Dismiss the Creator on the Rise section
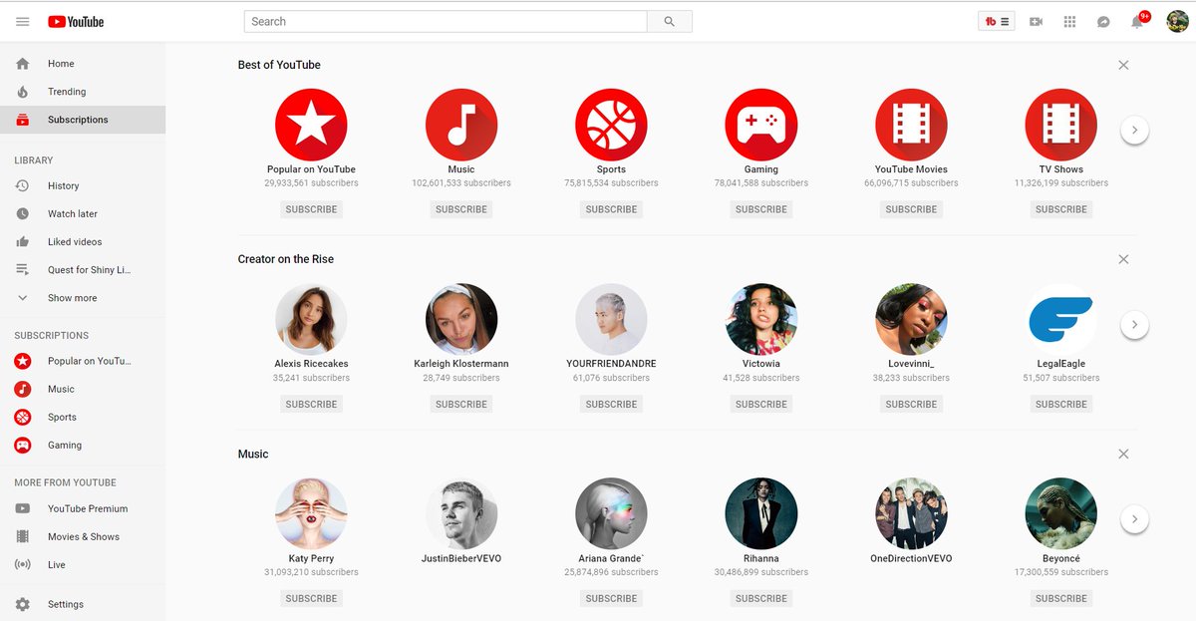The image size is (1196, 621). [x=1123, y=259]
